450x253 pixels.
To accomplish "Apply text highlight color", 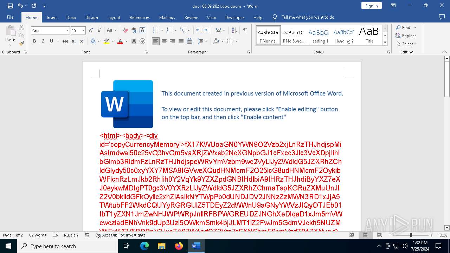I will click(x=106, y=41).
